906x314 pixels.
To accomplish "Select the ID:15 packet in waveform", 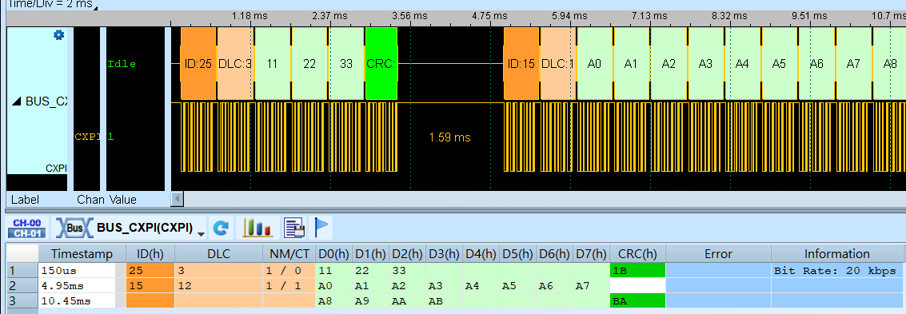I will [521, 63].
